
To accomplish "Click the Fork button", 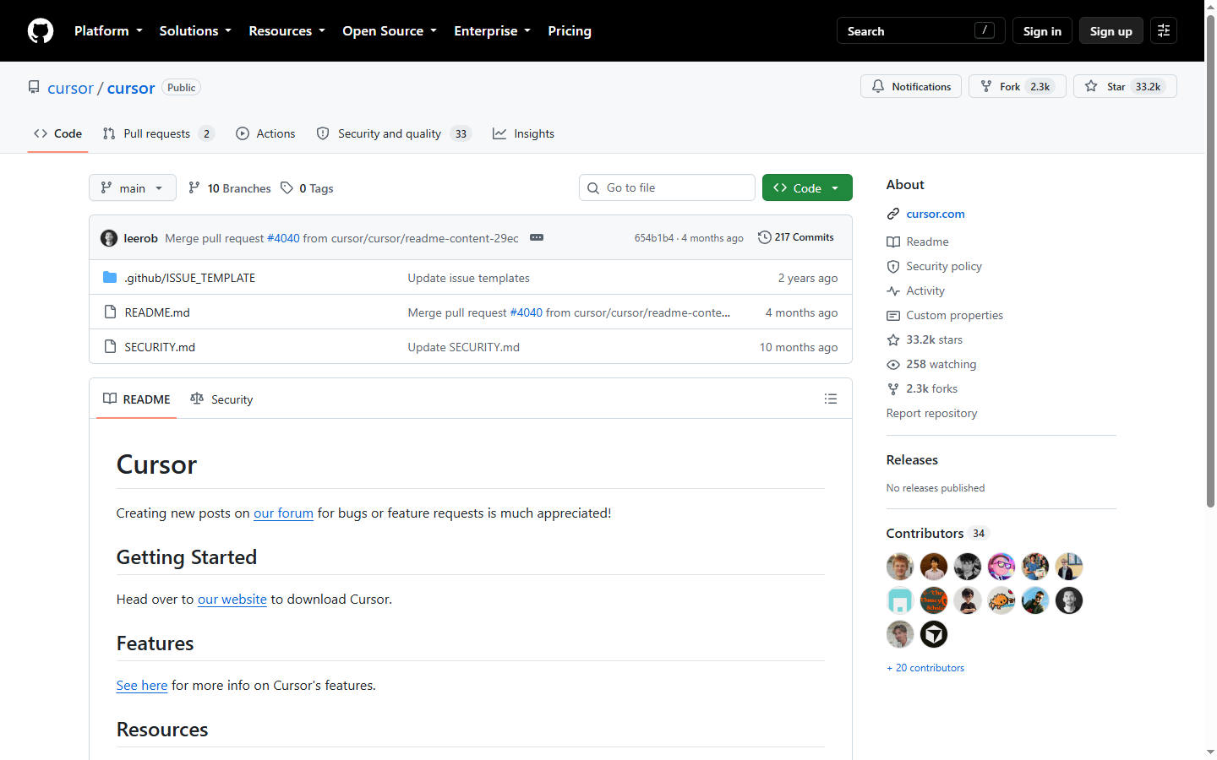I will tap(1018, 87).
